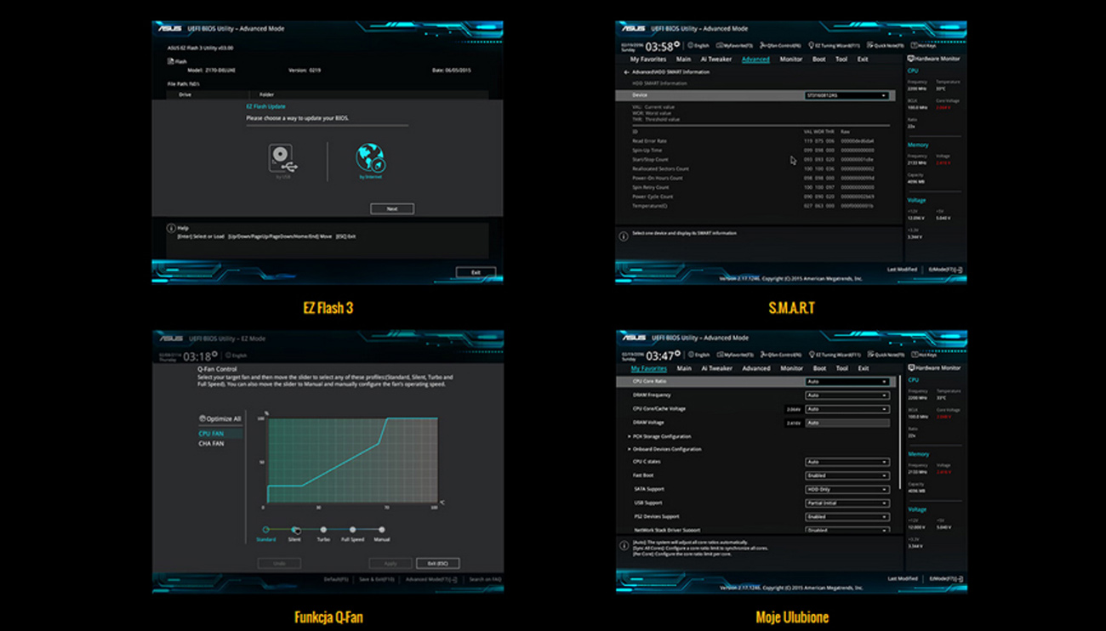Click Undo button in Q-Fan Control

coord(279,563)
